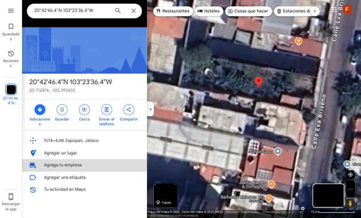Click the search magnifier icon
This screenshot has height=218, width=361.
pyautogui.click(x=118, y=11)
